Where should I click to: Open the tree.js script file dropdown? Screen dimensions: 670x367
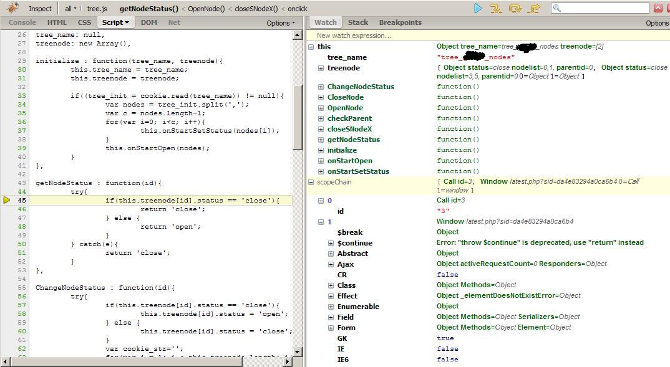(97, 9)
